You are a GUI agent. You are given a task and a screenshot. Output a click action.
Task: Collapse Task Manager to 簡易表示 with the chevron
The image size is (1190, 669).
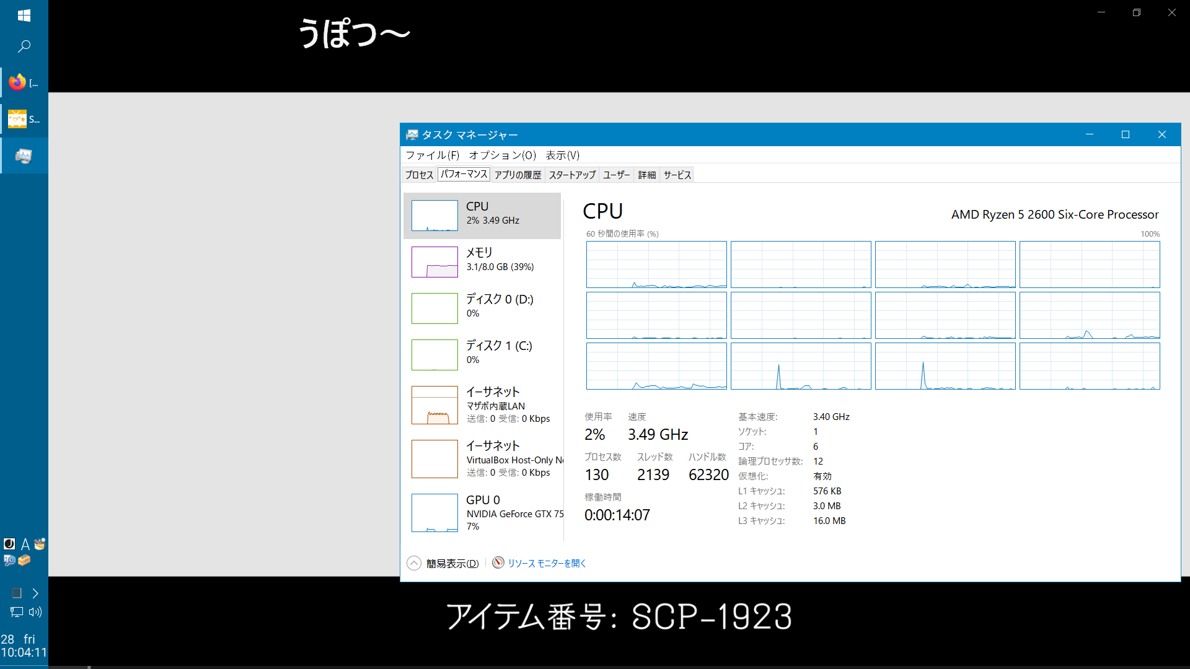(413, 563)
